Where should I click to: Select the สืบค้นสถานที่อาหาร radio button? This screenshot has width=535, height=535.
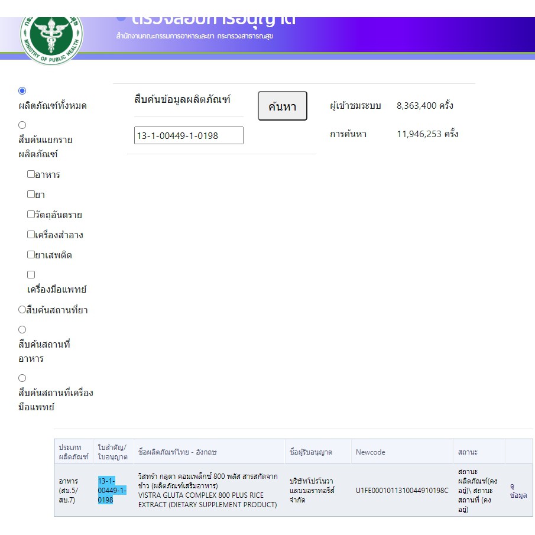tap(22, 330)
